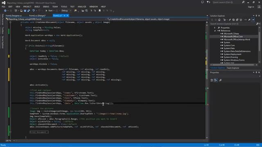
Task: Toggle pin on the active Form1.cs tab
Action: pos(65,16)
